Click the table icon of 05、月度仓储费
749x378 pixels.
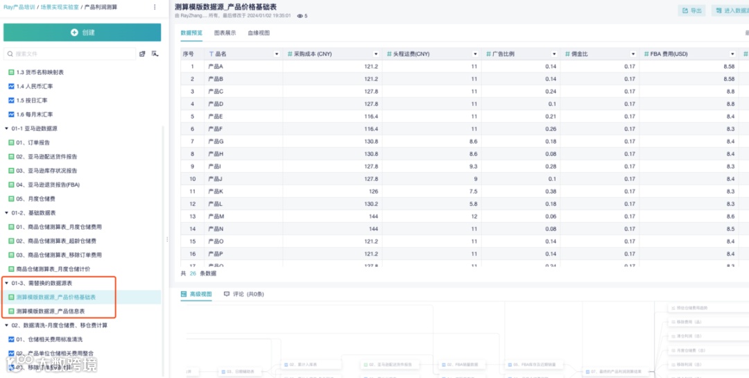pyautogui.click(x=12, y=198)
